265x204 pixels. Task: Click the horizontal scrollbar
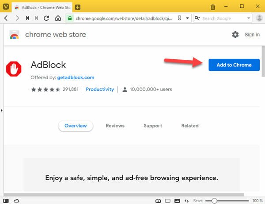[x=124, y=195]
